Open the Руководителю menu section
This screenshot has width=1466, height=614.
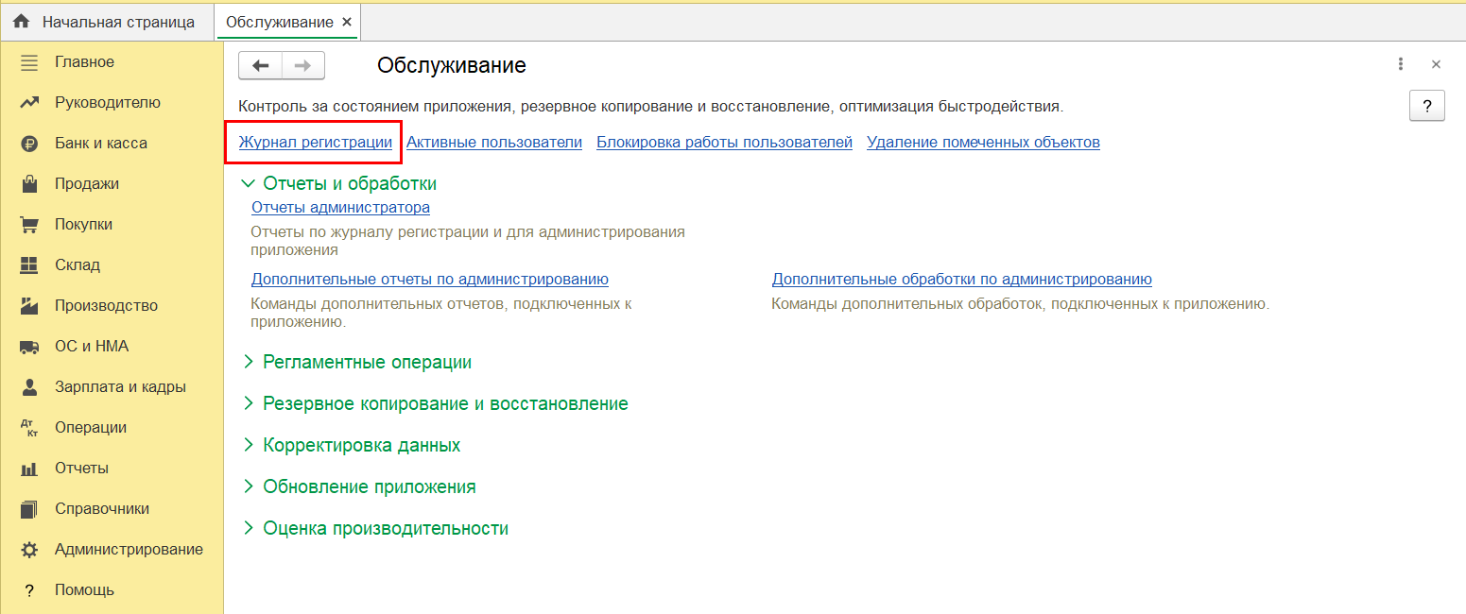(107, 103)
